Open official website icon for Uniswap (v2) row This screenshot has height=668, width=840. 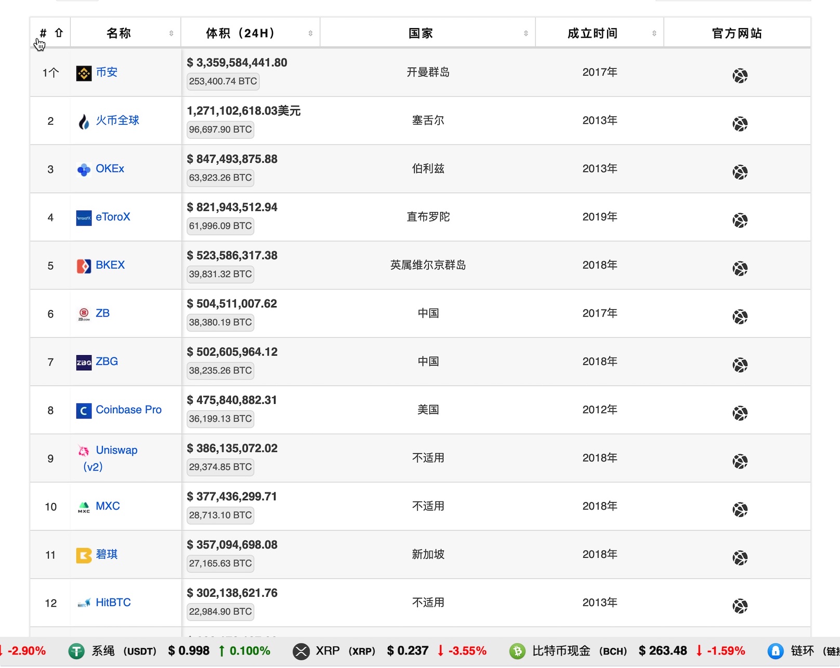[x=740, y=461]
